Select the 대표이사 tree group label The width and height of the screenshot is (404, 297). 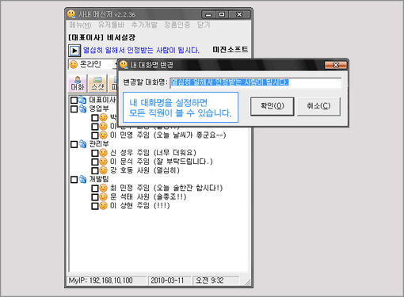tap(102, 100)
